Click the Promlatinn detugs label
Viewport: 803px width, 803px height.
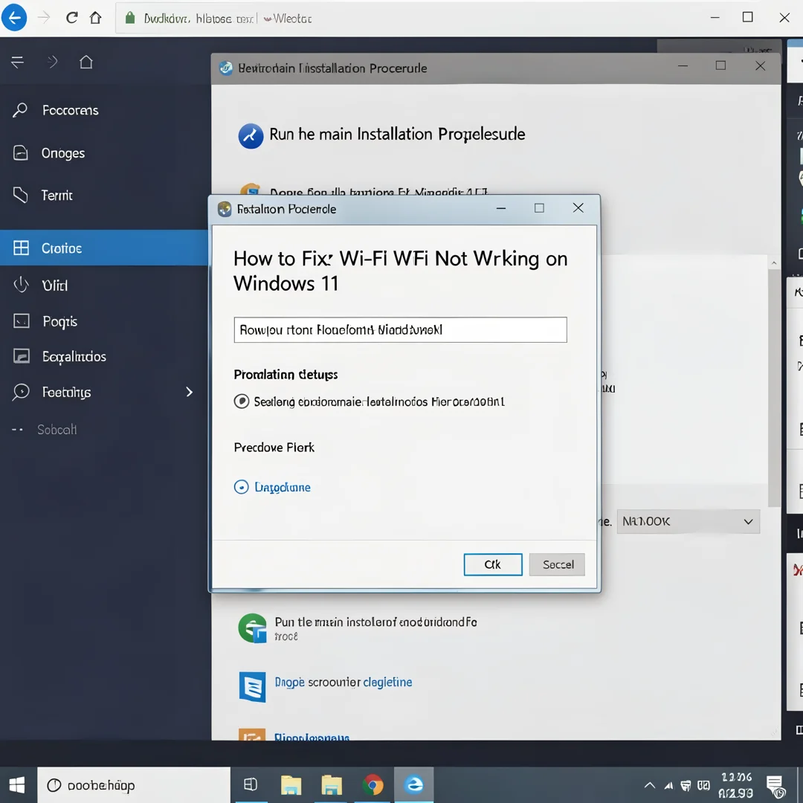pos(286,374)
